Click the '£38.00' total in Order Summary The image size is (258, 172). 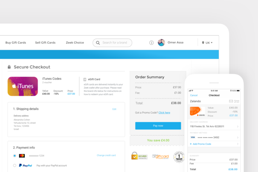tap(176, 103)
